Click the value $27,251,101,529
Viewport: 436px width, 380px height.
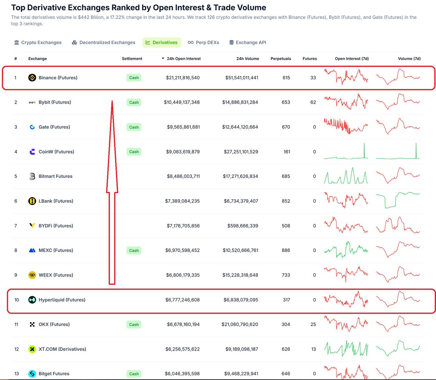[241, 152]
